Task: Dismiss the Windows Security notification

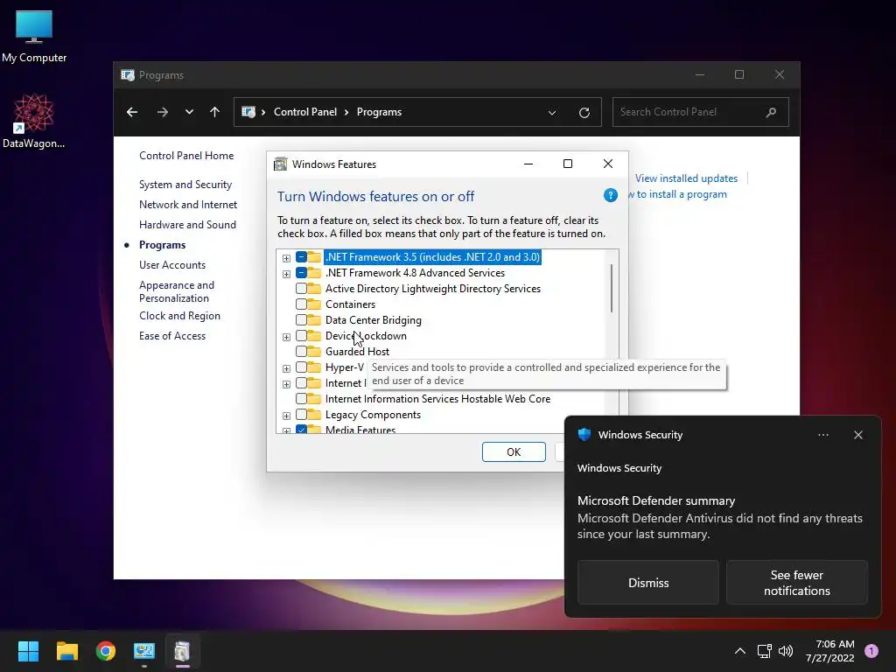Action: (x=648, y=582)
